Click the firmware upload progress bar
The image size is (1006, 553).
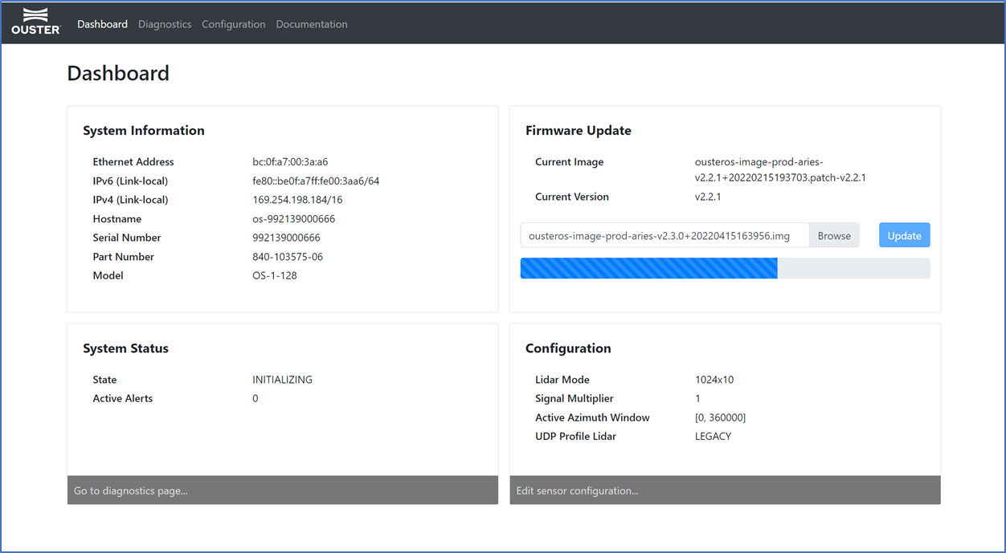point(725,268)
